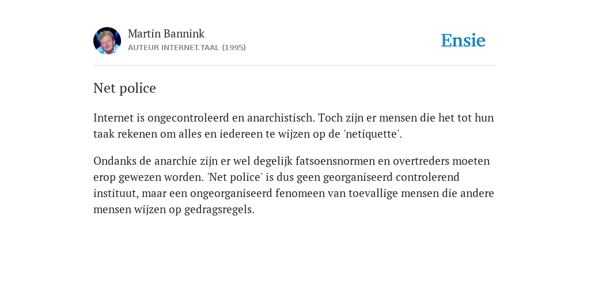The image size is (590, 295).
Task: Click Martin Bannink's round profile photo
Action: [107, 41]
